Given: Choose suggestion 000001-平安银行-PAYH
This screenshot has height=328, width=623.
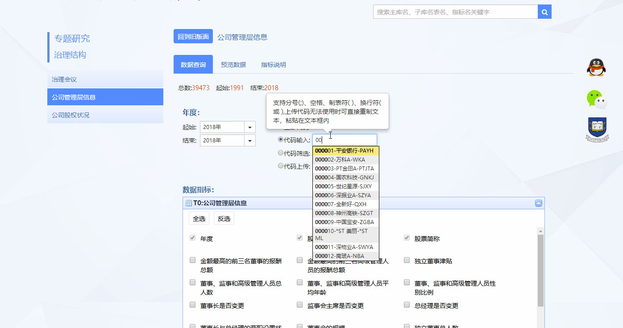Looking at the screenshot, I should pos(346,151).
